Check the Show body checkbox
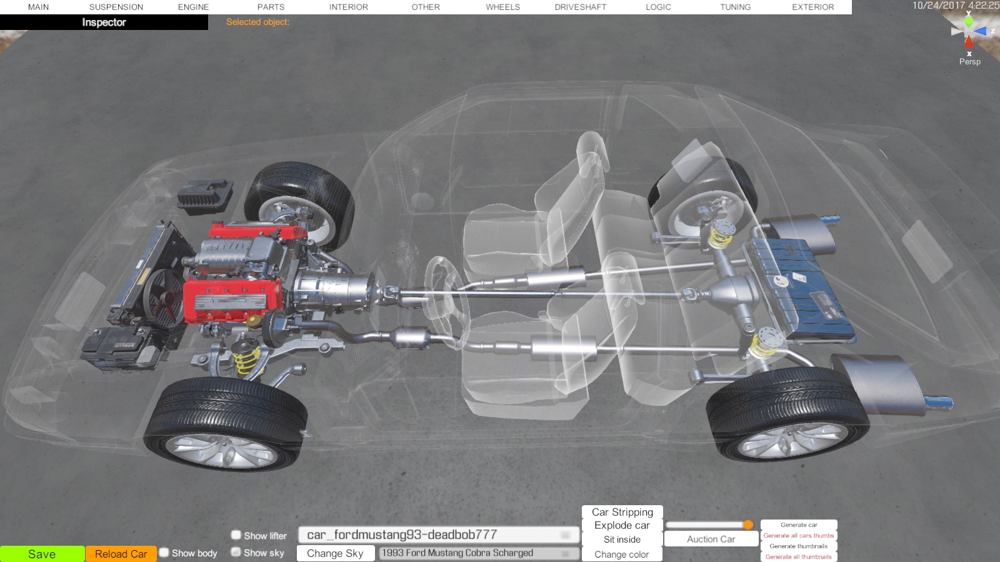Image resolution: width=1000 pixels, height=562 pixels. [x=164, y=553]
